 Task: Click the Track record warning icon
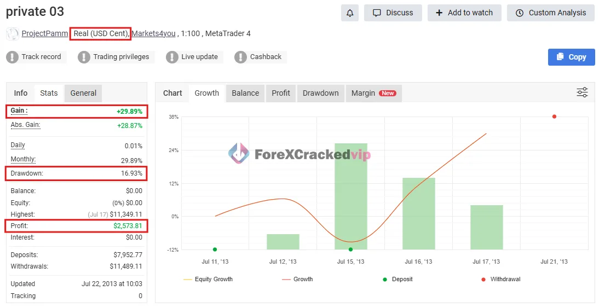12,57
